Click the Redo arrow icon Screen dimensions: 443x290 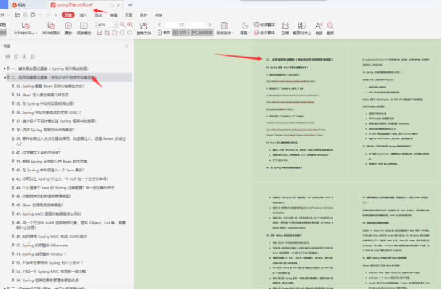[48, 15]
